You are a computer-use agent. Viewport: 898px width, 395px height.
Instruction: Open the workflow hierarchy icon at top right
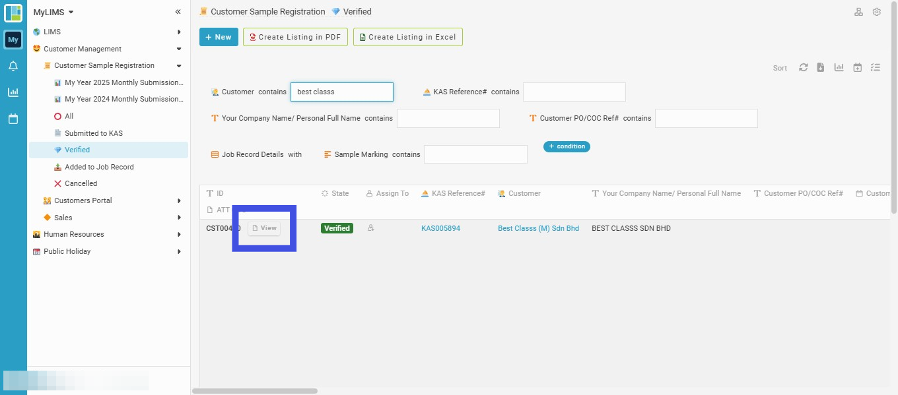coord(859,12)
